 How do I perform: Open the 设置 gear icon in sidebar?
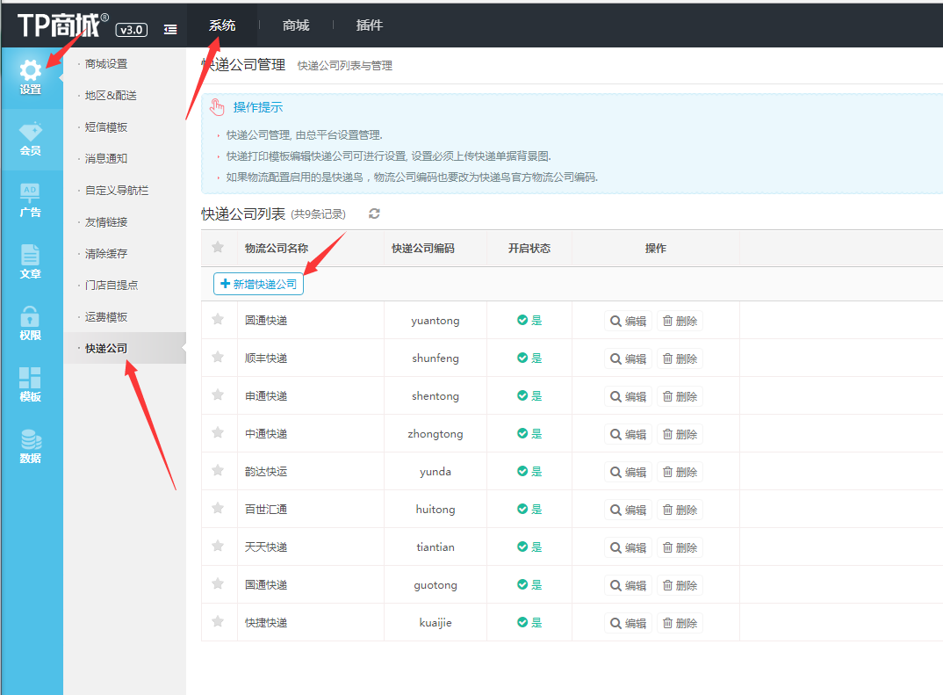click(31, 77)
